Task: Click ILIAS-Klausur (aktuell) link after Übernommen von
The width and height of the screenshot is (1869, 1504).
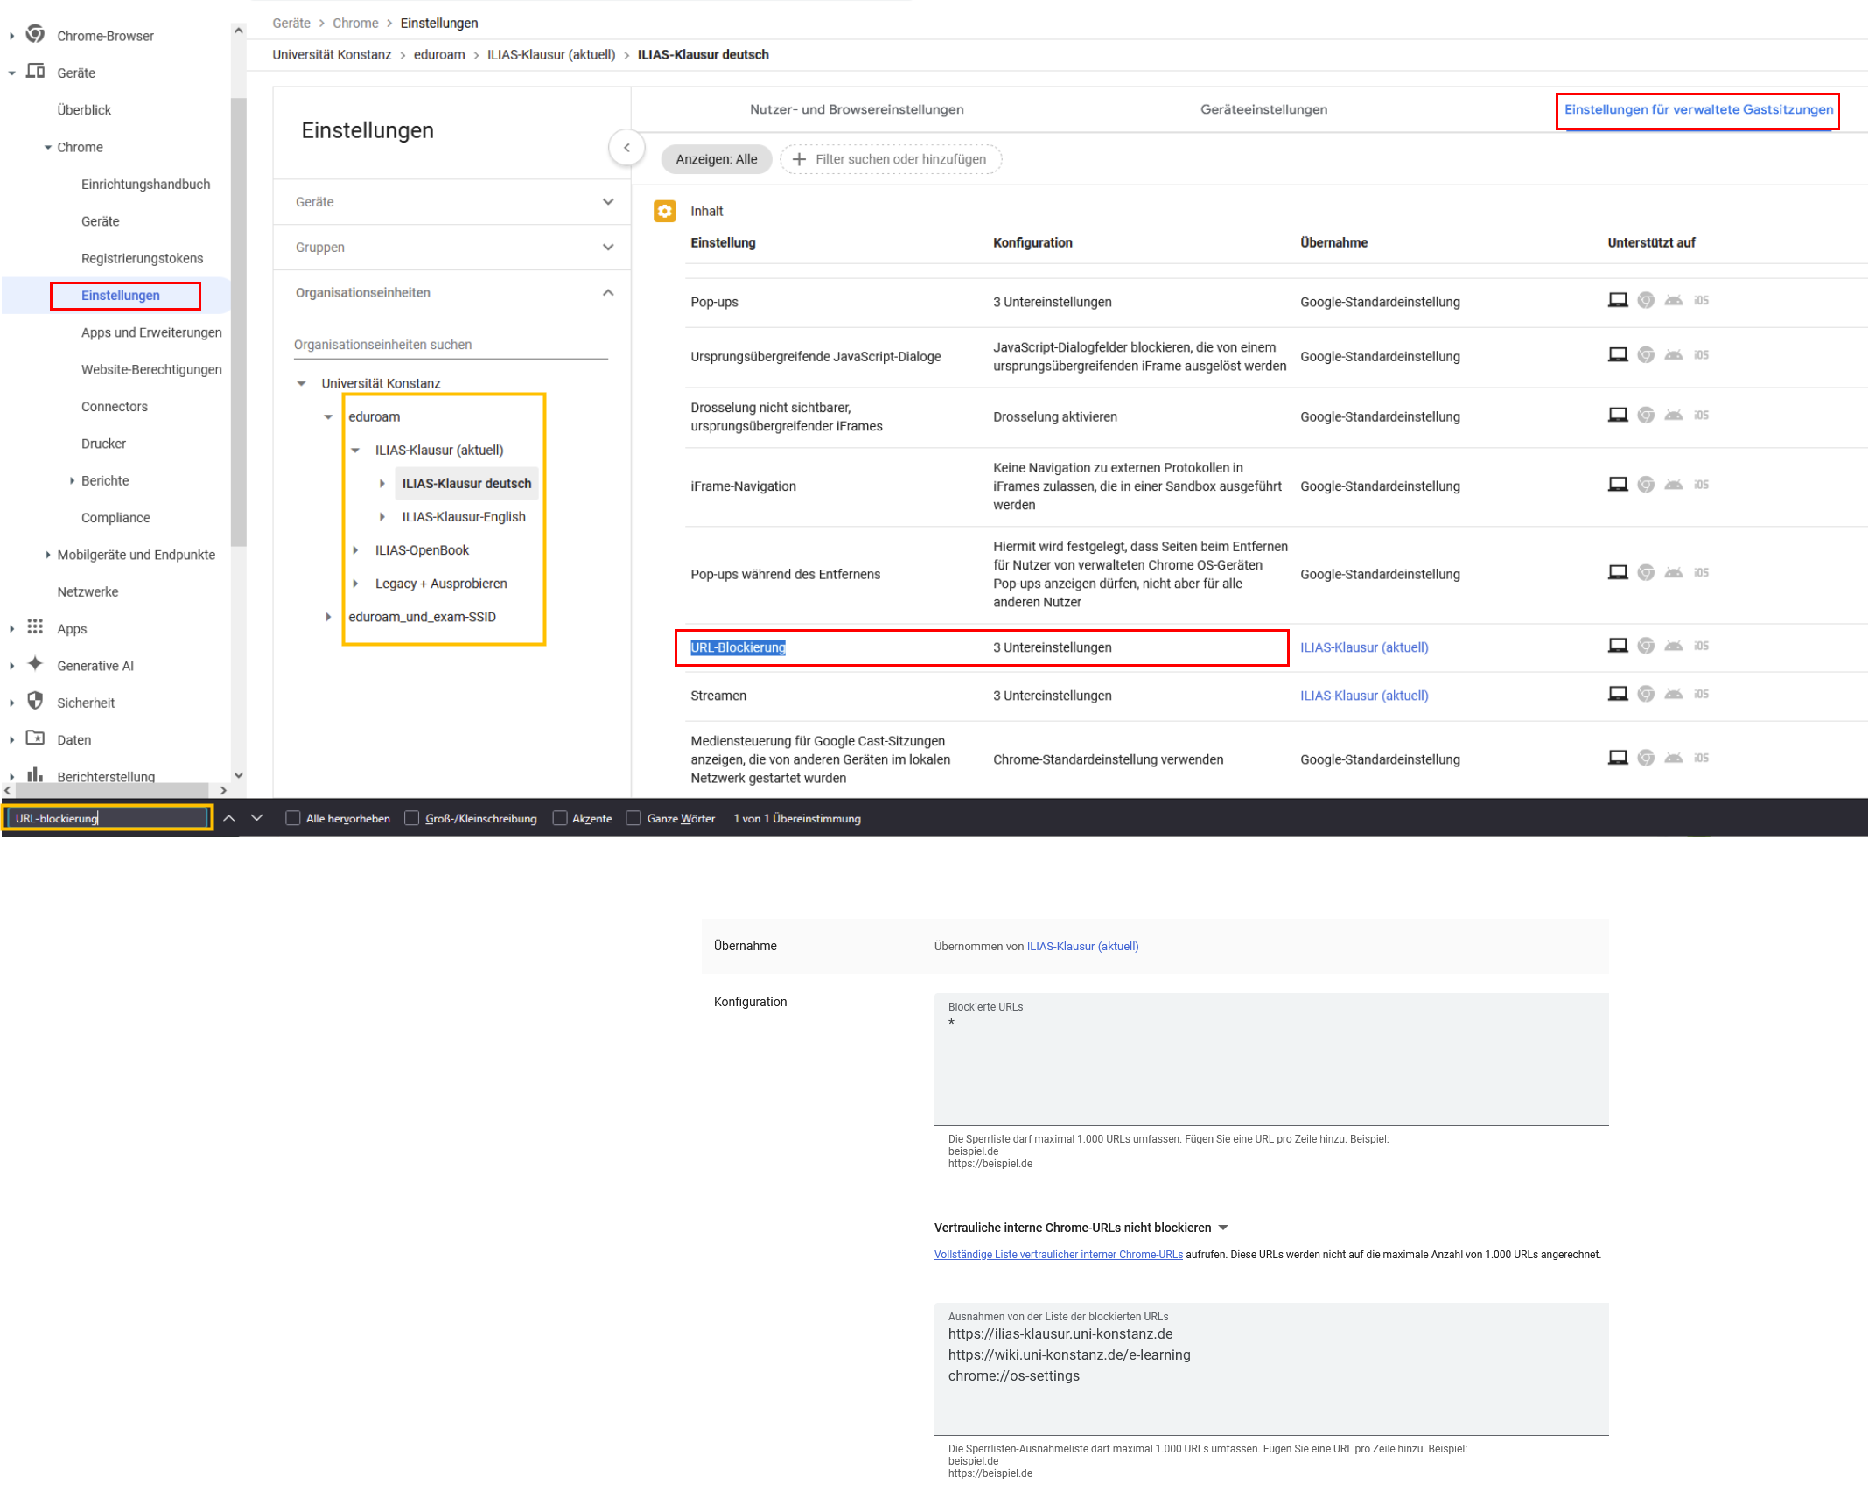Action: click(x=1083, y=946)
